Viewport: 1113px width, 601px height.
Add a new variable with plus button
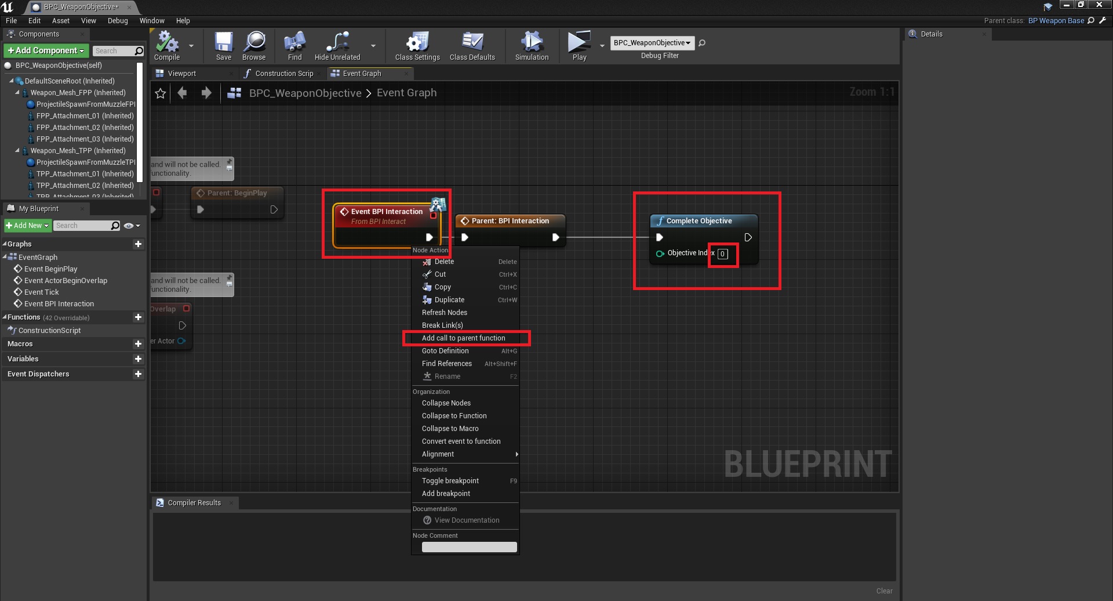point(138,359)
